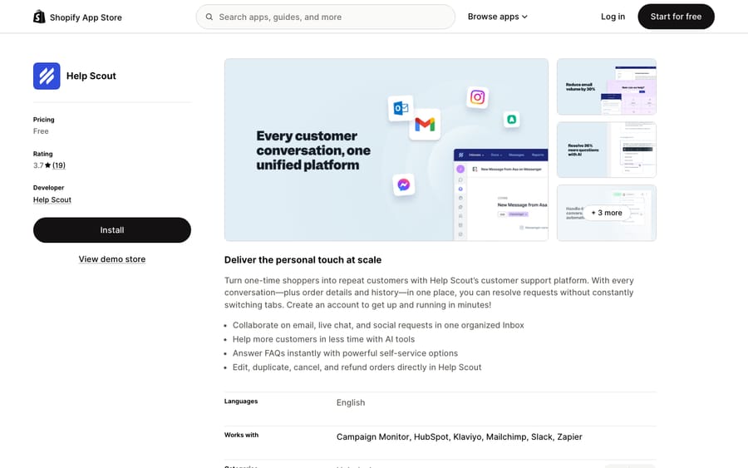Click the search magnifier icon

(209, 17)
